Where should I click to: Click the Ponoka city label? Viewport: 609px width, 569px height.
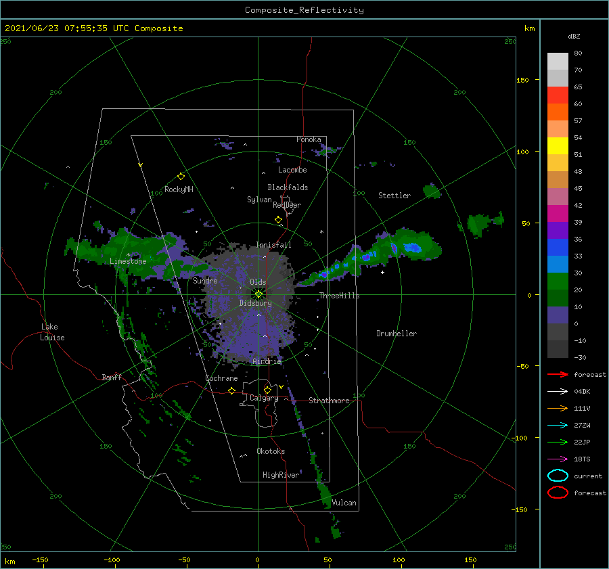pos(309,139)
